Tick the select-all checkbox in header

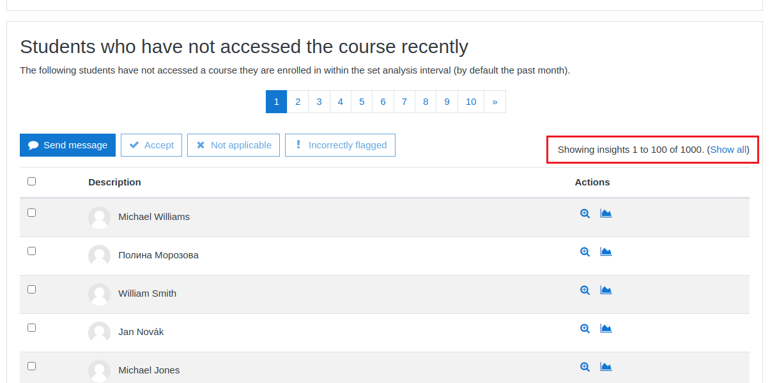pos(31,182)
